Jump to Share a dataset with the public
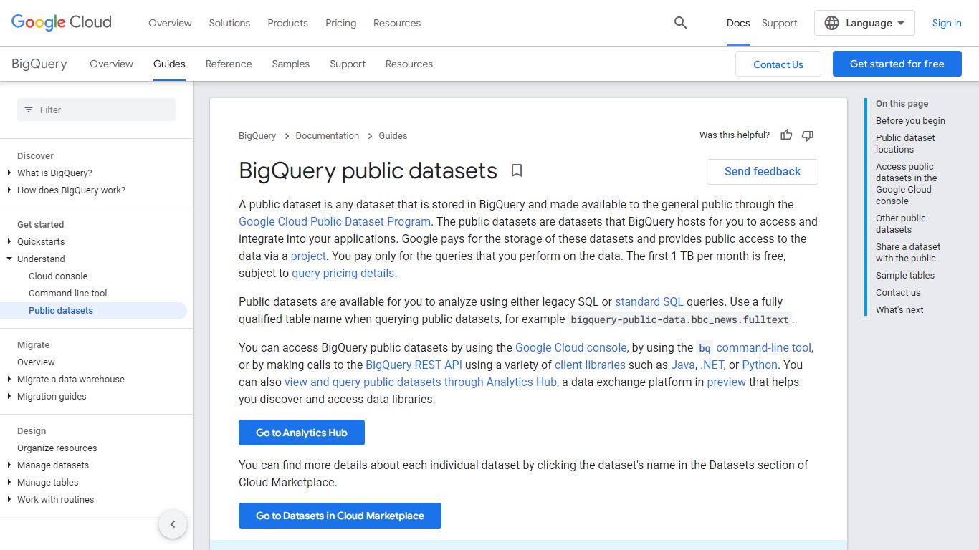This screenshot has height=550, width=979. pyautogui.click(x=908, y=252)
